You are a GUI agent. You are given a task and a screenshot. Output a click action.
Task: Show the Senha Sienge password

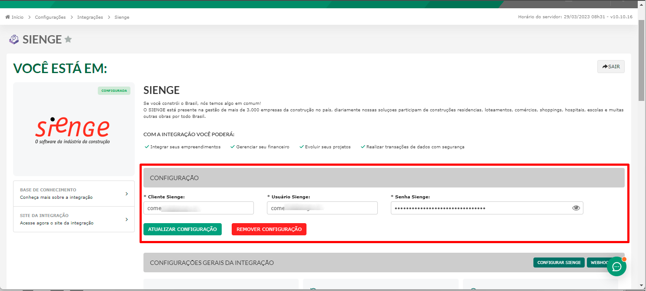[576, 208]
